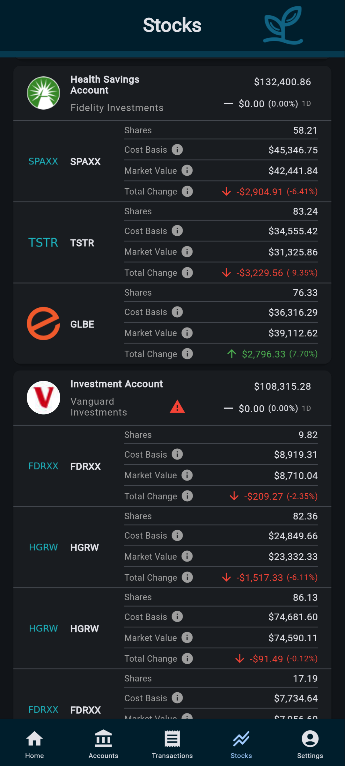Viewport: 345px width, 766px height.
Task: Tap the -$209.27 total change value
Action: click(x=263, y=496)
